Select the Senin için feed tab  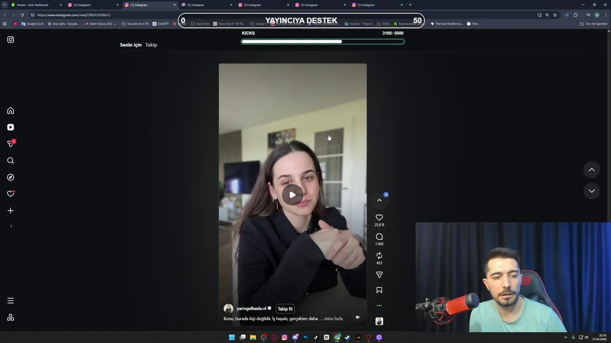[x=131, y=45]
